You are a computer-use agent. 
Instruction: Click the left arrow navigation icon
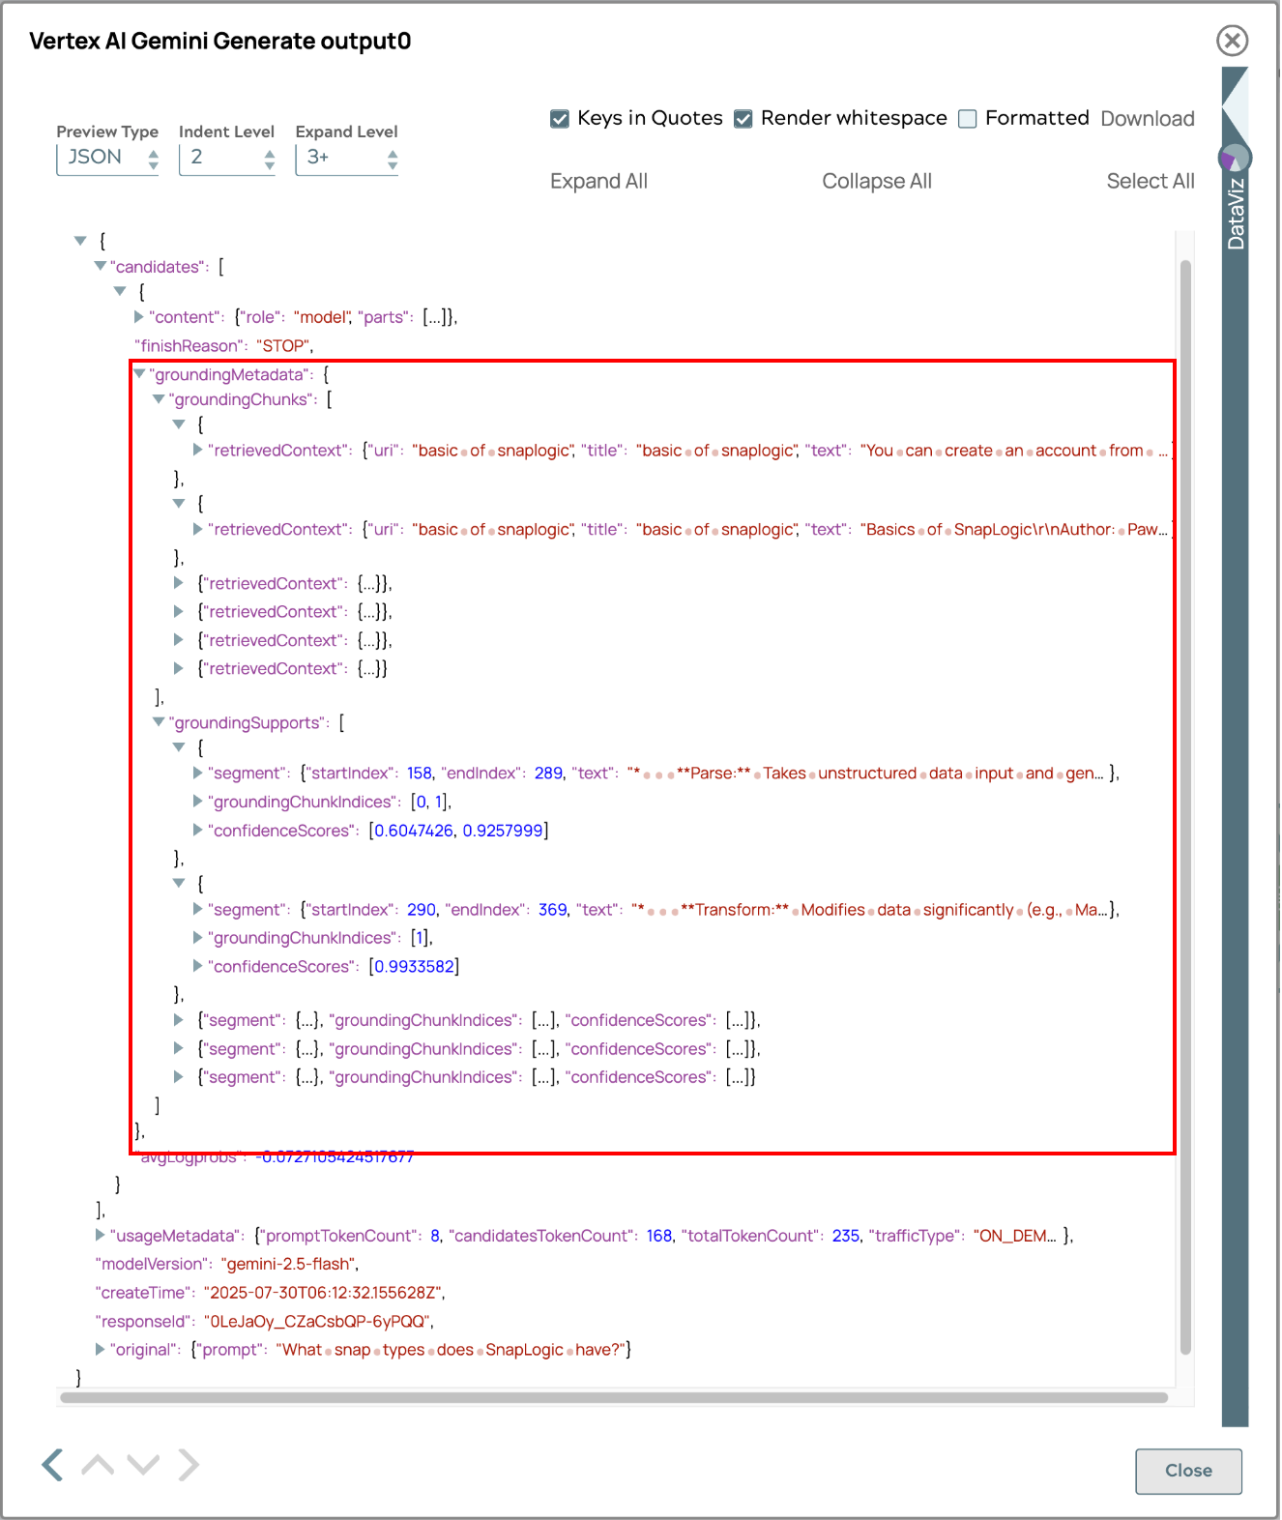tap(53, 1465)
